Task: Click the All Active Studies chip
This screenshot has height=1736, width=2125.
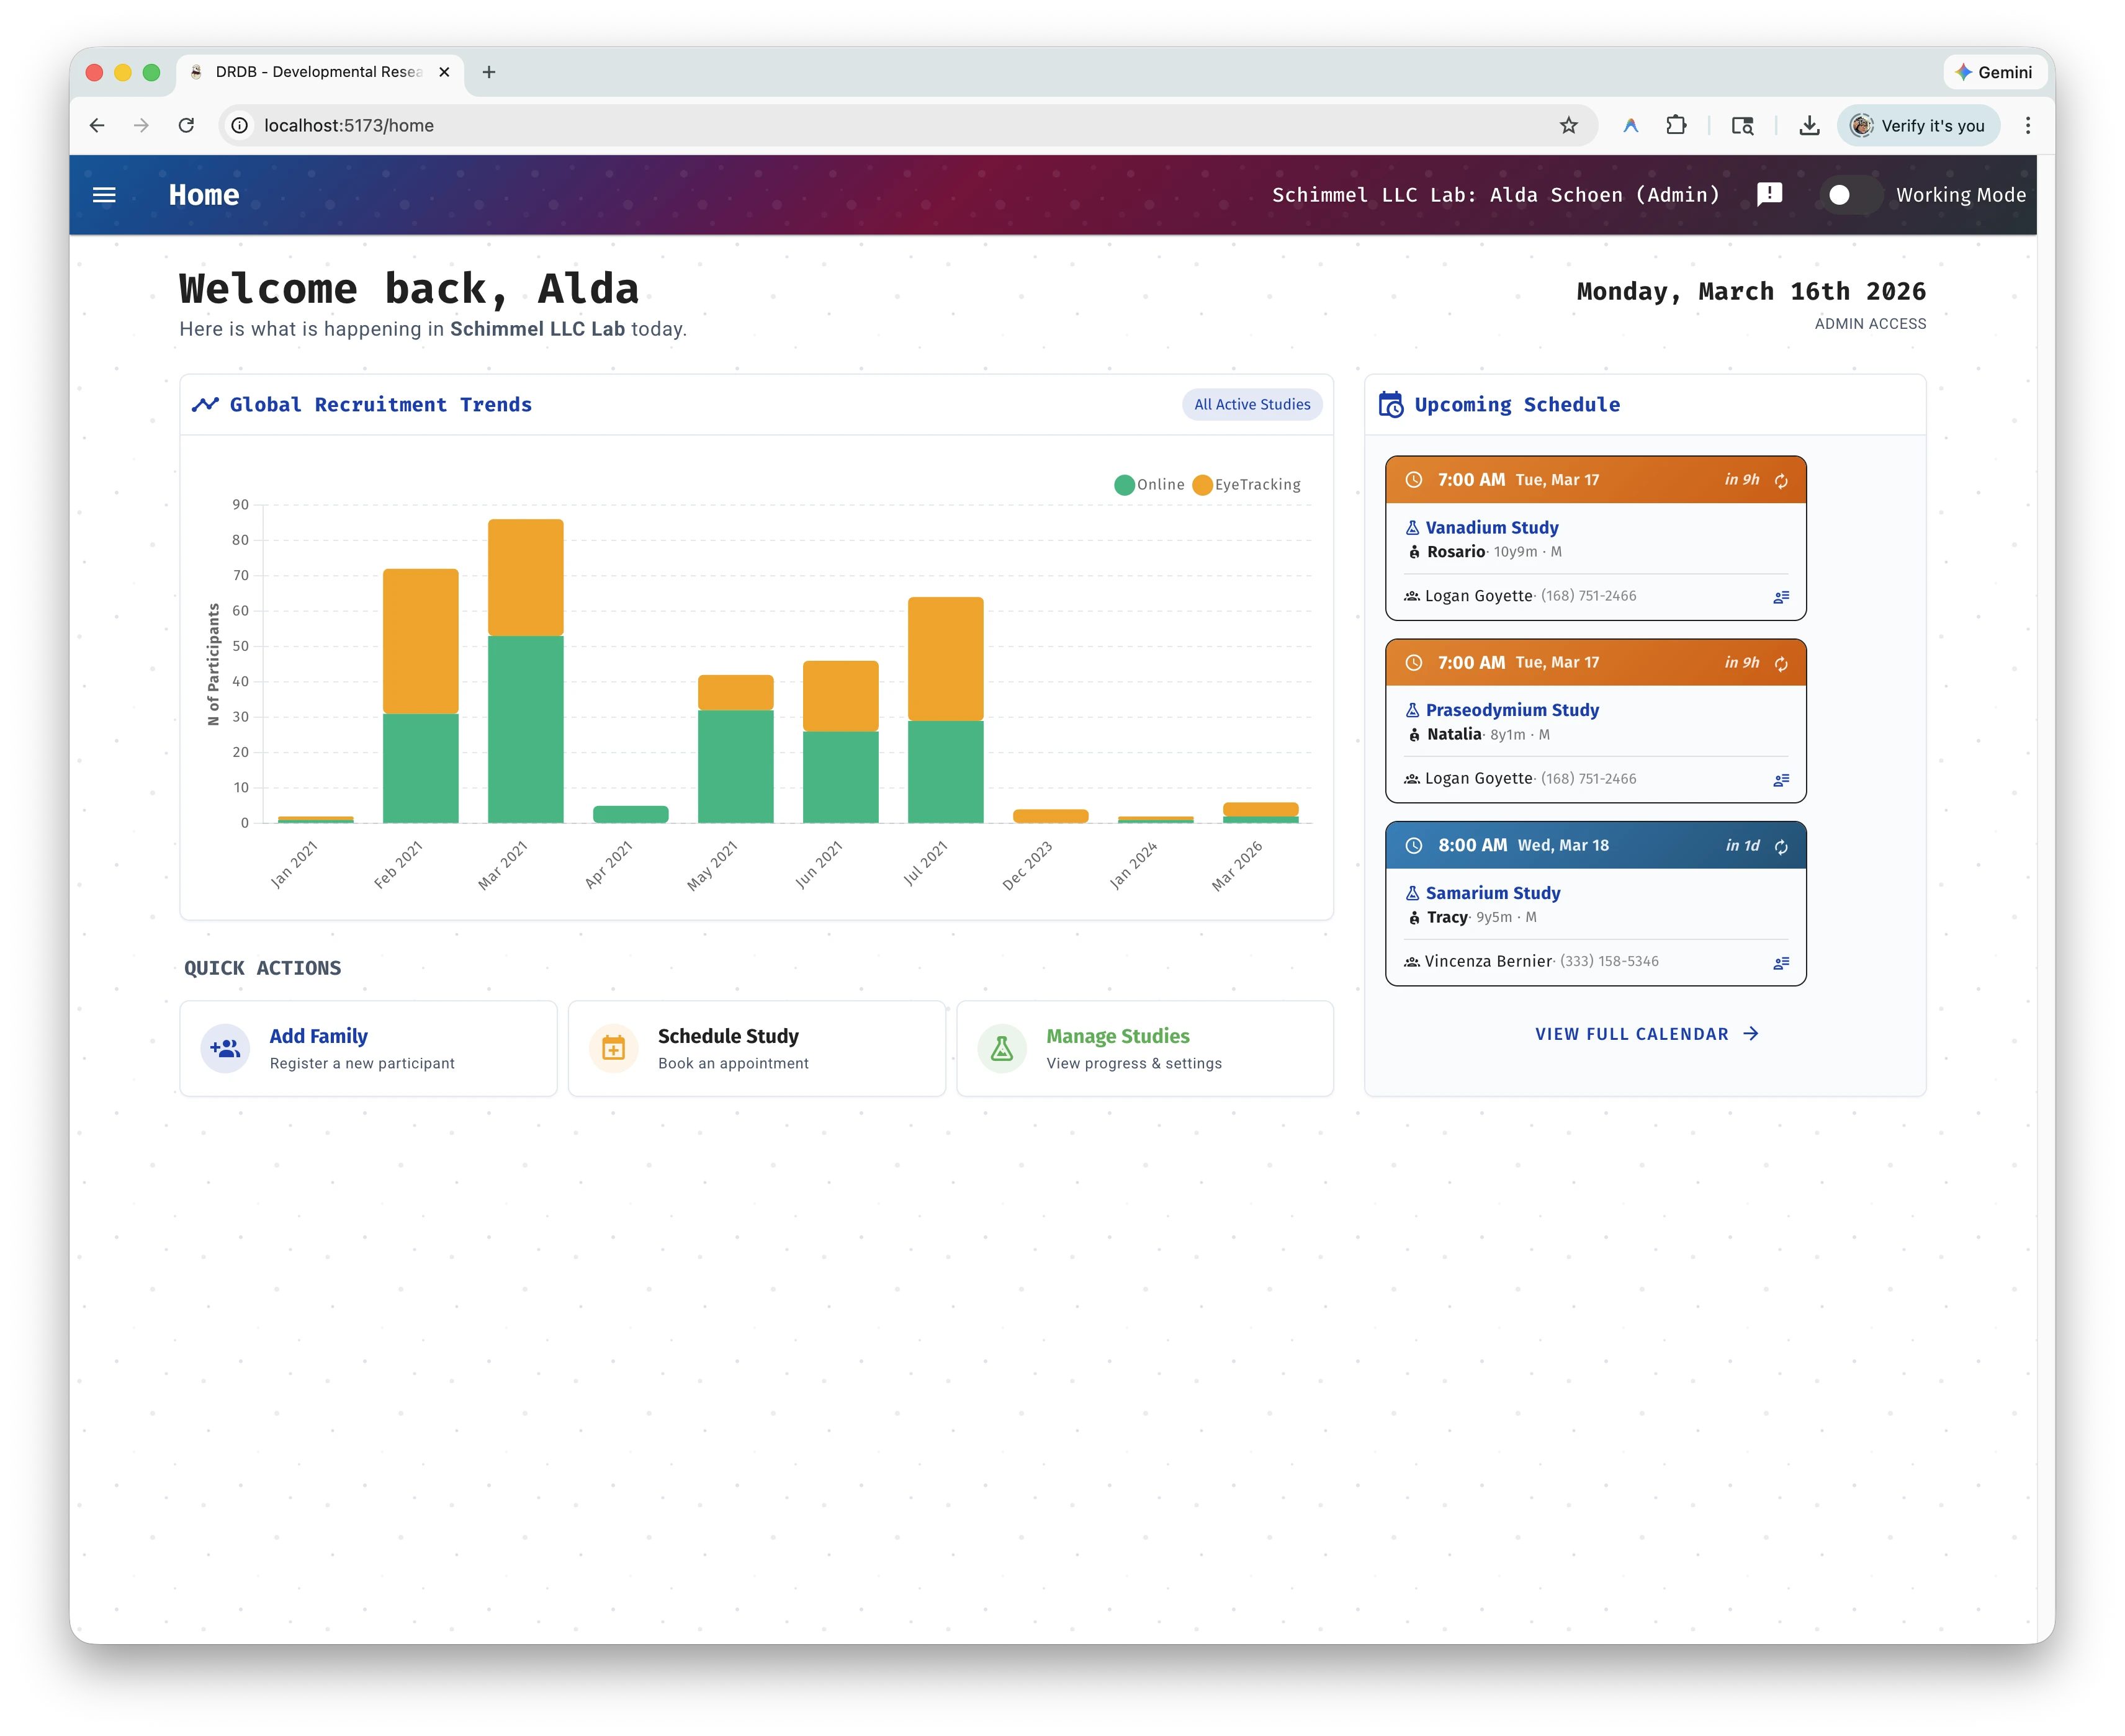Action: 1252,405
